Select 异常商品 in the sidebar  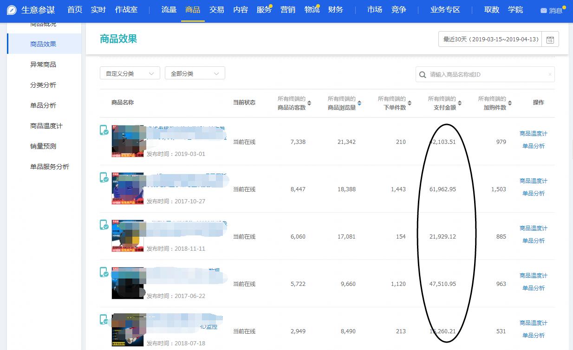[43, 65]
